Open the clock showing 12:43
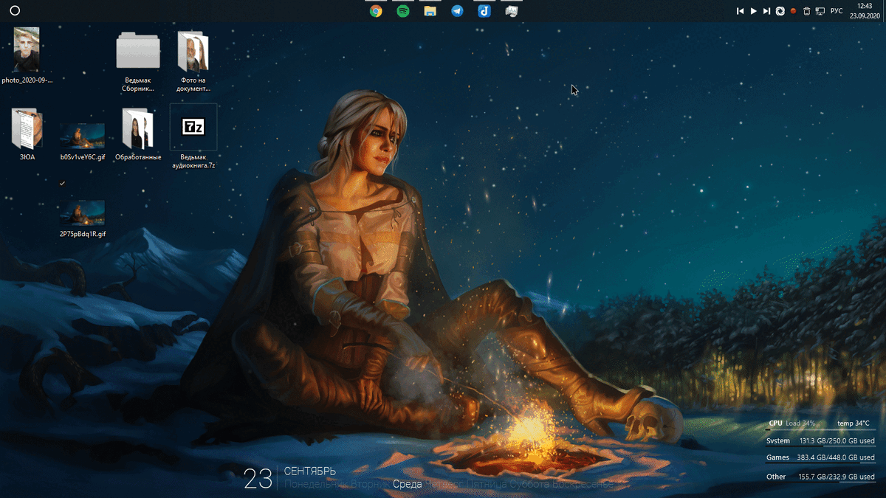Screen dimensions: 886x498 864,10
